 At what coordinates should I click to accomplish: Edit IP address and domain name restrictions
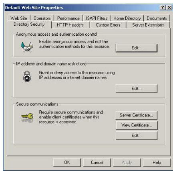137,88
